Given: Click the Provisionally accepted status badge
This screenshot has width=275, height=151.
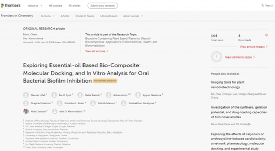Looking at the screenshot, I should click(x=105, y=81).
